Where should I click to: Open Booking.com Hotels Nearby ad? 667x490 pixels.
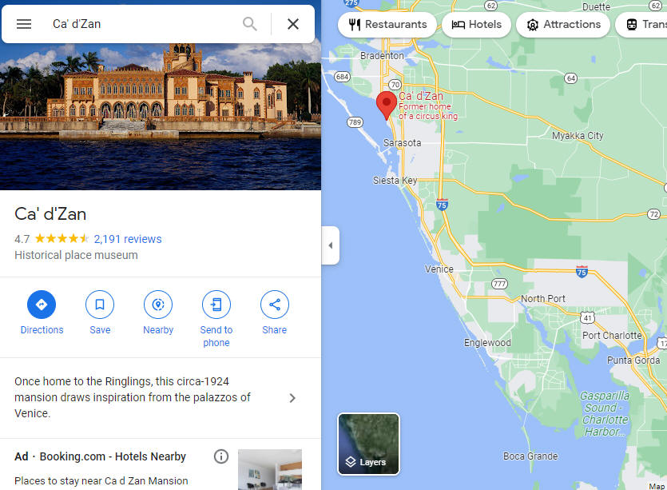pyautogui.click(x=113, y=456)
